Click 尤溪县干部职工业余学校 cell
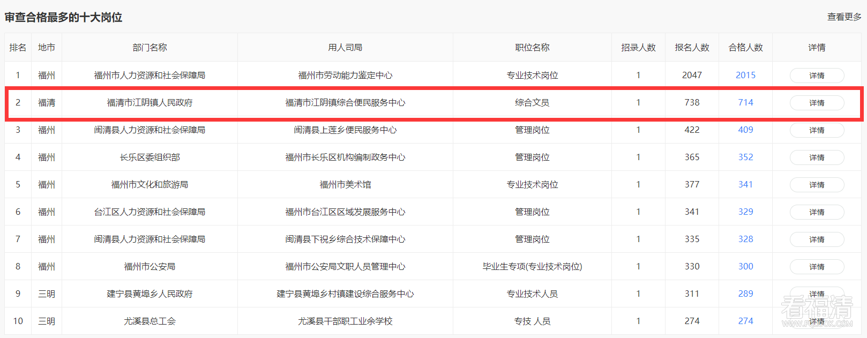Viewport: 867px width, 338px height. pos(345,321)
